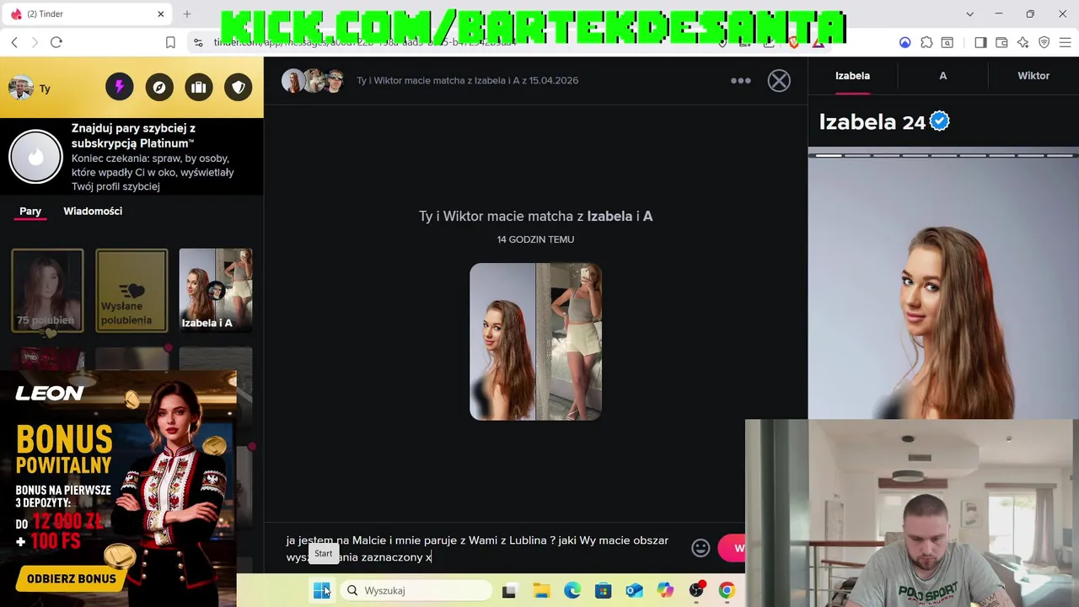This screenshot has width=1079, height=607.
Task: Click the Platinum subscription promo banner
Action: pos(132,157)
